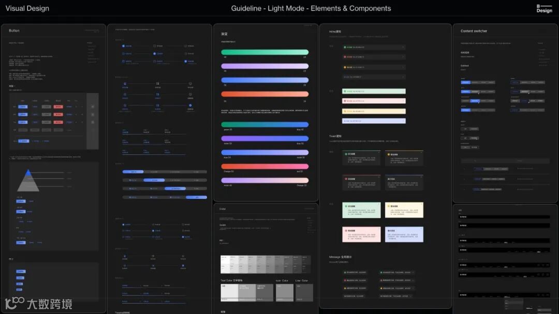Click the blue tip of the pyramid diagram
The height and width of the screenshot is (314, 559).
(28, 173)
